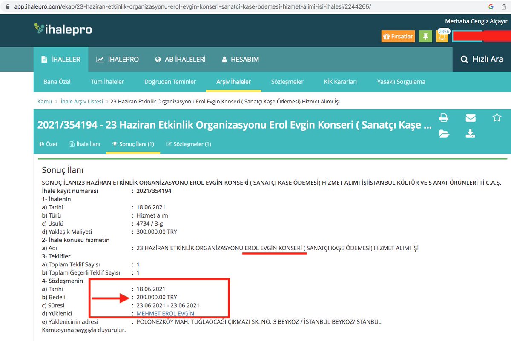The height and width of the screenshot is (341, 511).
Task: Go to Doğrudan Teminler tab
Action: [x=170, y=82]
